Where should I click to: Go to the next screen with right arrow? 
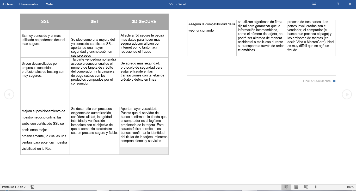click(x=347, y=94)
